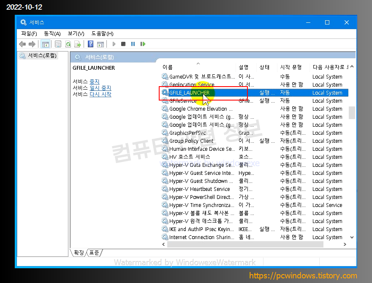
Task: Click the Refresh toolbar icon
Action: tap(68, 44)
